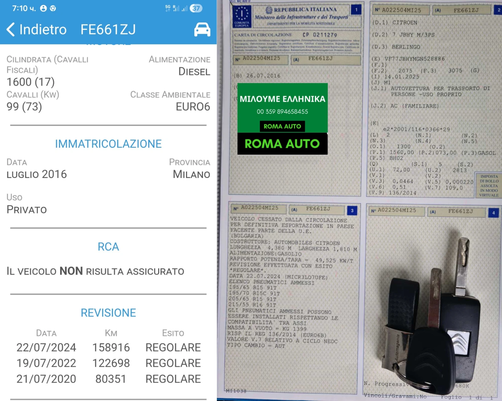Viewport: 502px width, 401px height.
Task: Select the RCA section header
Action: [x=108, y=247]
